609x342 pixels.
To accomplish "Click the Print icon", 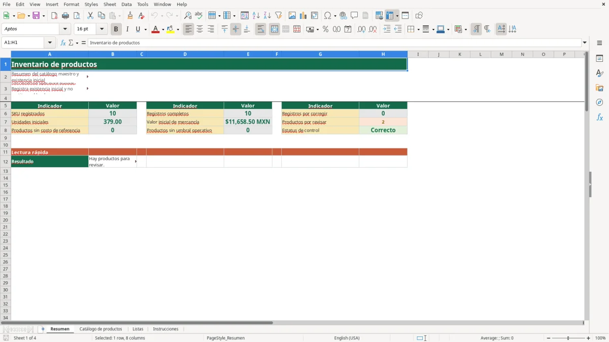I will [65, 16].
